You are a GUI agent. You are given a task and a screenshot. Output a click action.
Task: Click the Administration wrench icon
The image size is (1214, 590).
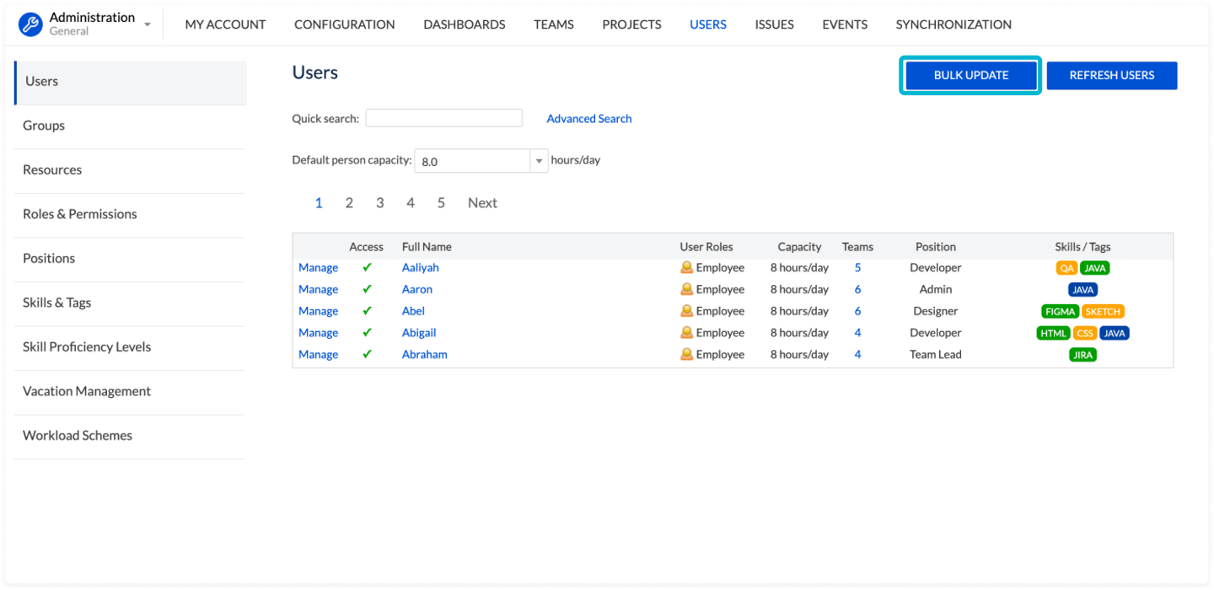(x=30, y=24)
